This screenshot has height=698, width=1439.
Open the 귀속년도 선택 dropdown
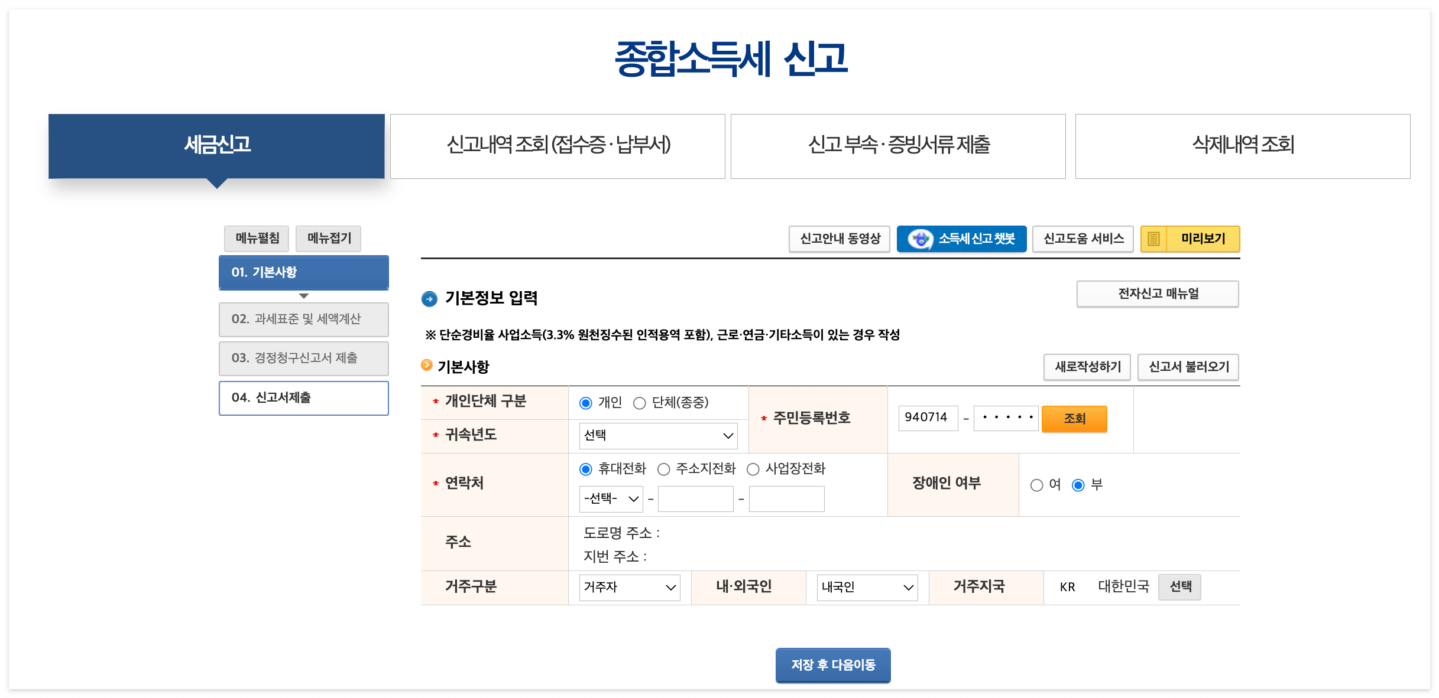[657, 436]
